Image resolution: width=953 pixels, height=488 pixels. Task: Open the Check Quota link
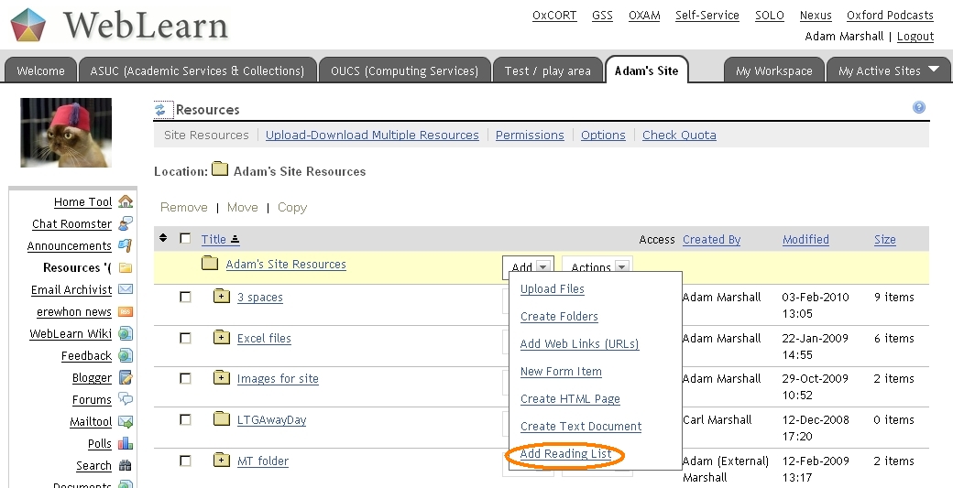coord(679,135)
